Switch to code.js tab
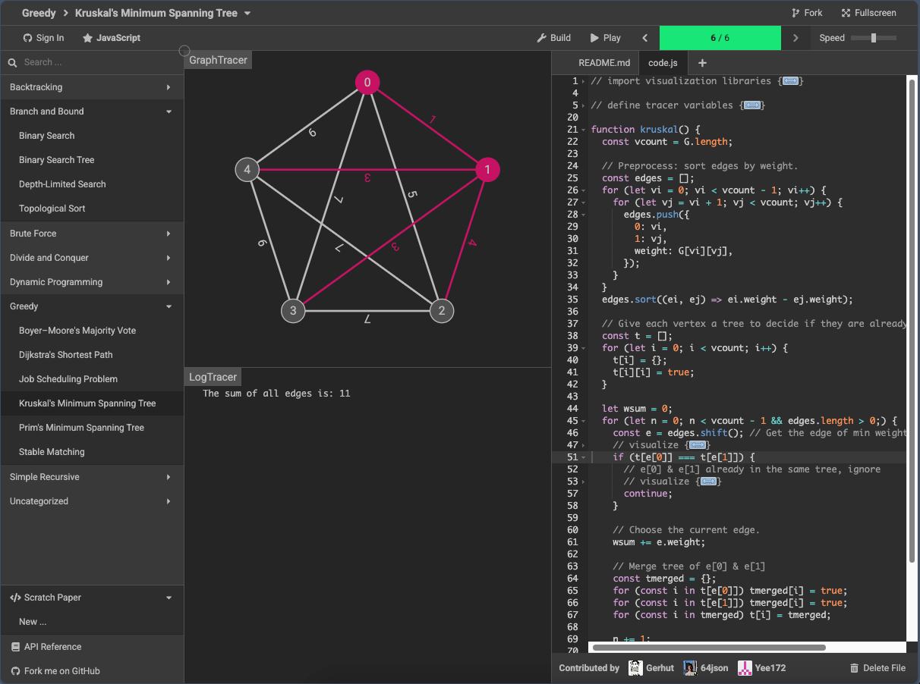920x684 pixels. tap(663, 63)
